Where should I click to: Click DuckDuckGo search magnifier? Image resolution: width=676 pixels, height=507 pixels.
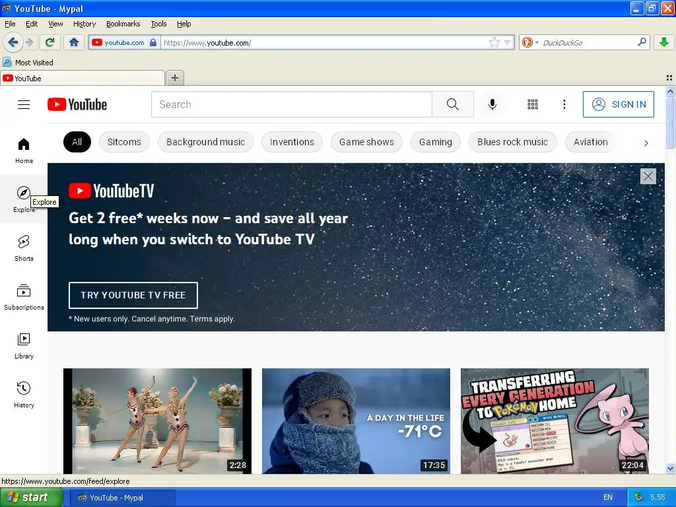(x=642, y=42)
